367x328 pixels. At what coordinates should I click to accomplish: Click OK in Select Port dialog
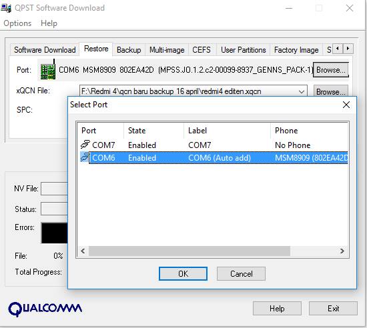click(183, 273)
